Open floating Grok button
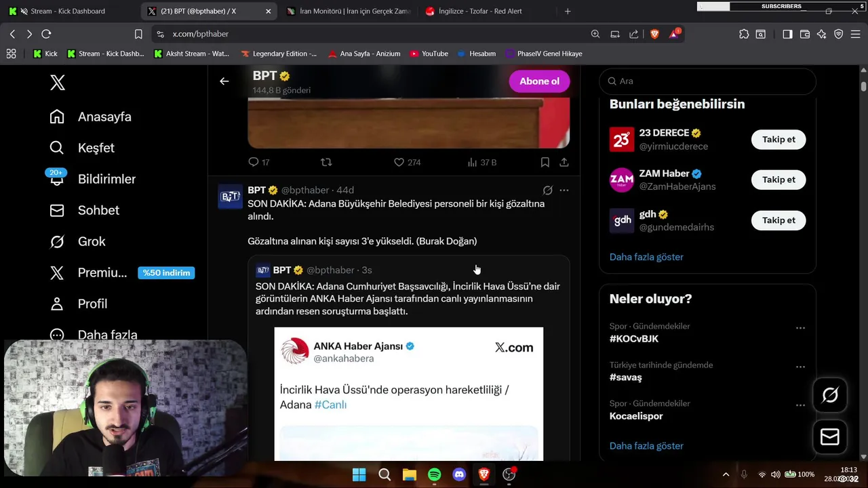 pyautogui.click(x=830, y=395)
